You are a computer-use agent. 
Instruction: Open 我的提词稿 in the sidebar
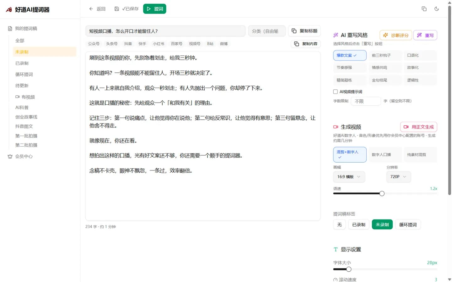tap(23, 29)
